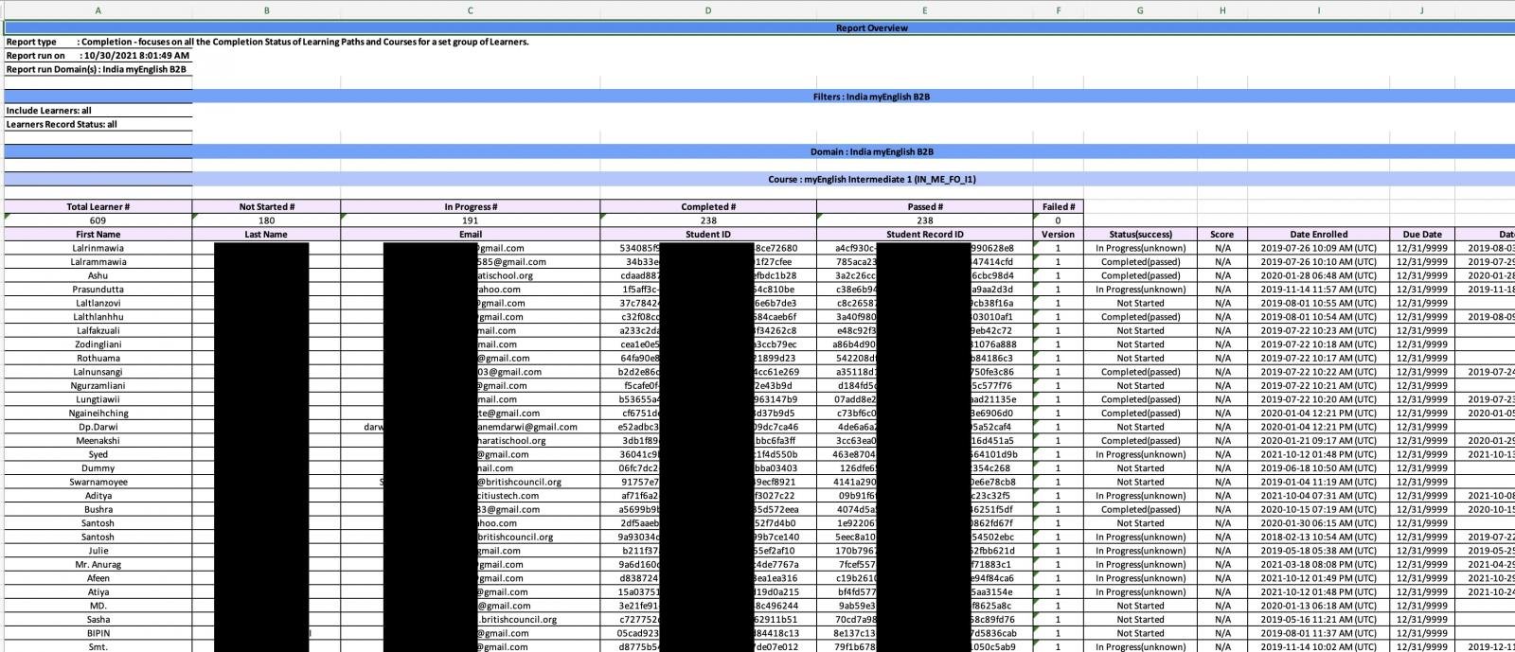Click column H header letter
The image size is (1515, 652).
(x=1221, y=10)
